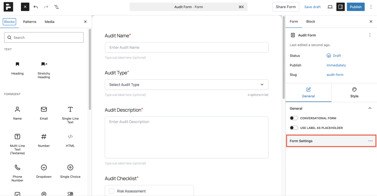Screen dimensions: 377x196
Task: Check the Risk Assessment checkbox
Action: pyautogui.click(x=112, y=191)
